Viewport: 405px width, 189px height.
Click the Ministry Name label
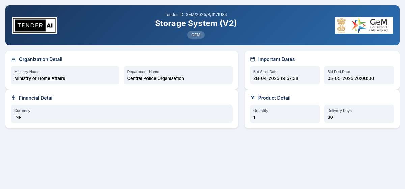(27, 72)
